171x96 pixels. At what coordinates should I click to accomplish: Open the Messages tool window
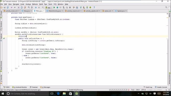(45, 87)
